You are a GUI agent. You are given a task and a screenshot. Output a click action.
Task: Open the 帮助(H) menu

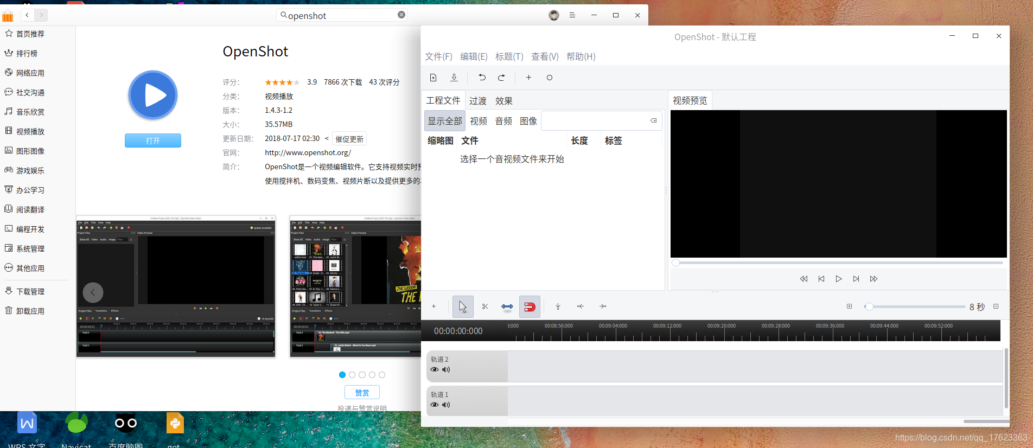[x=581, y=56]
